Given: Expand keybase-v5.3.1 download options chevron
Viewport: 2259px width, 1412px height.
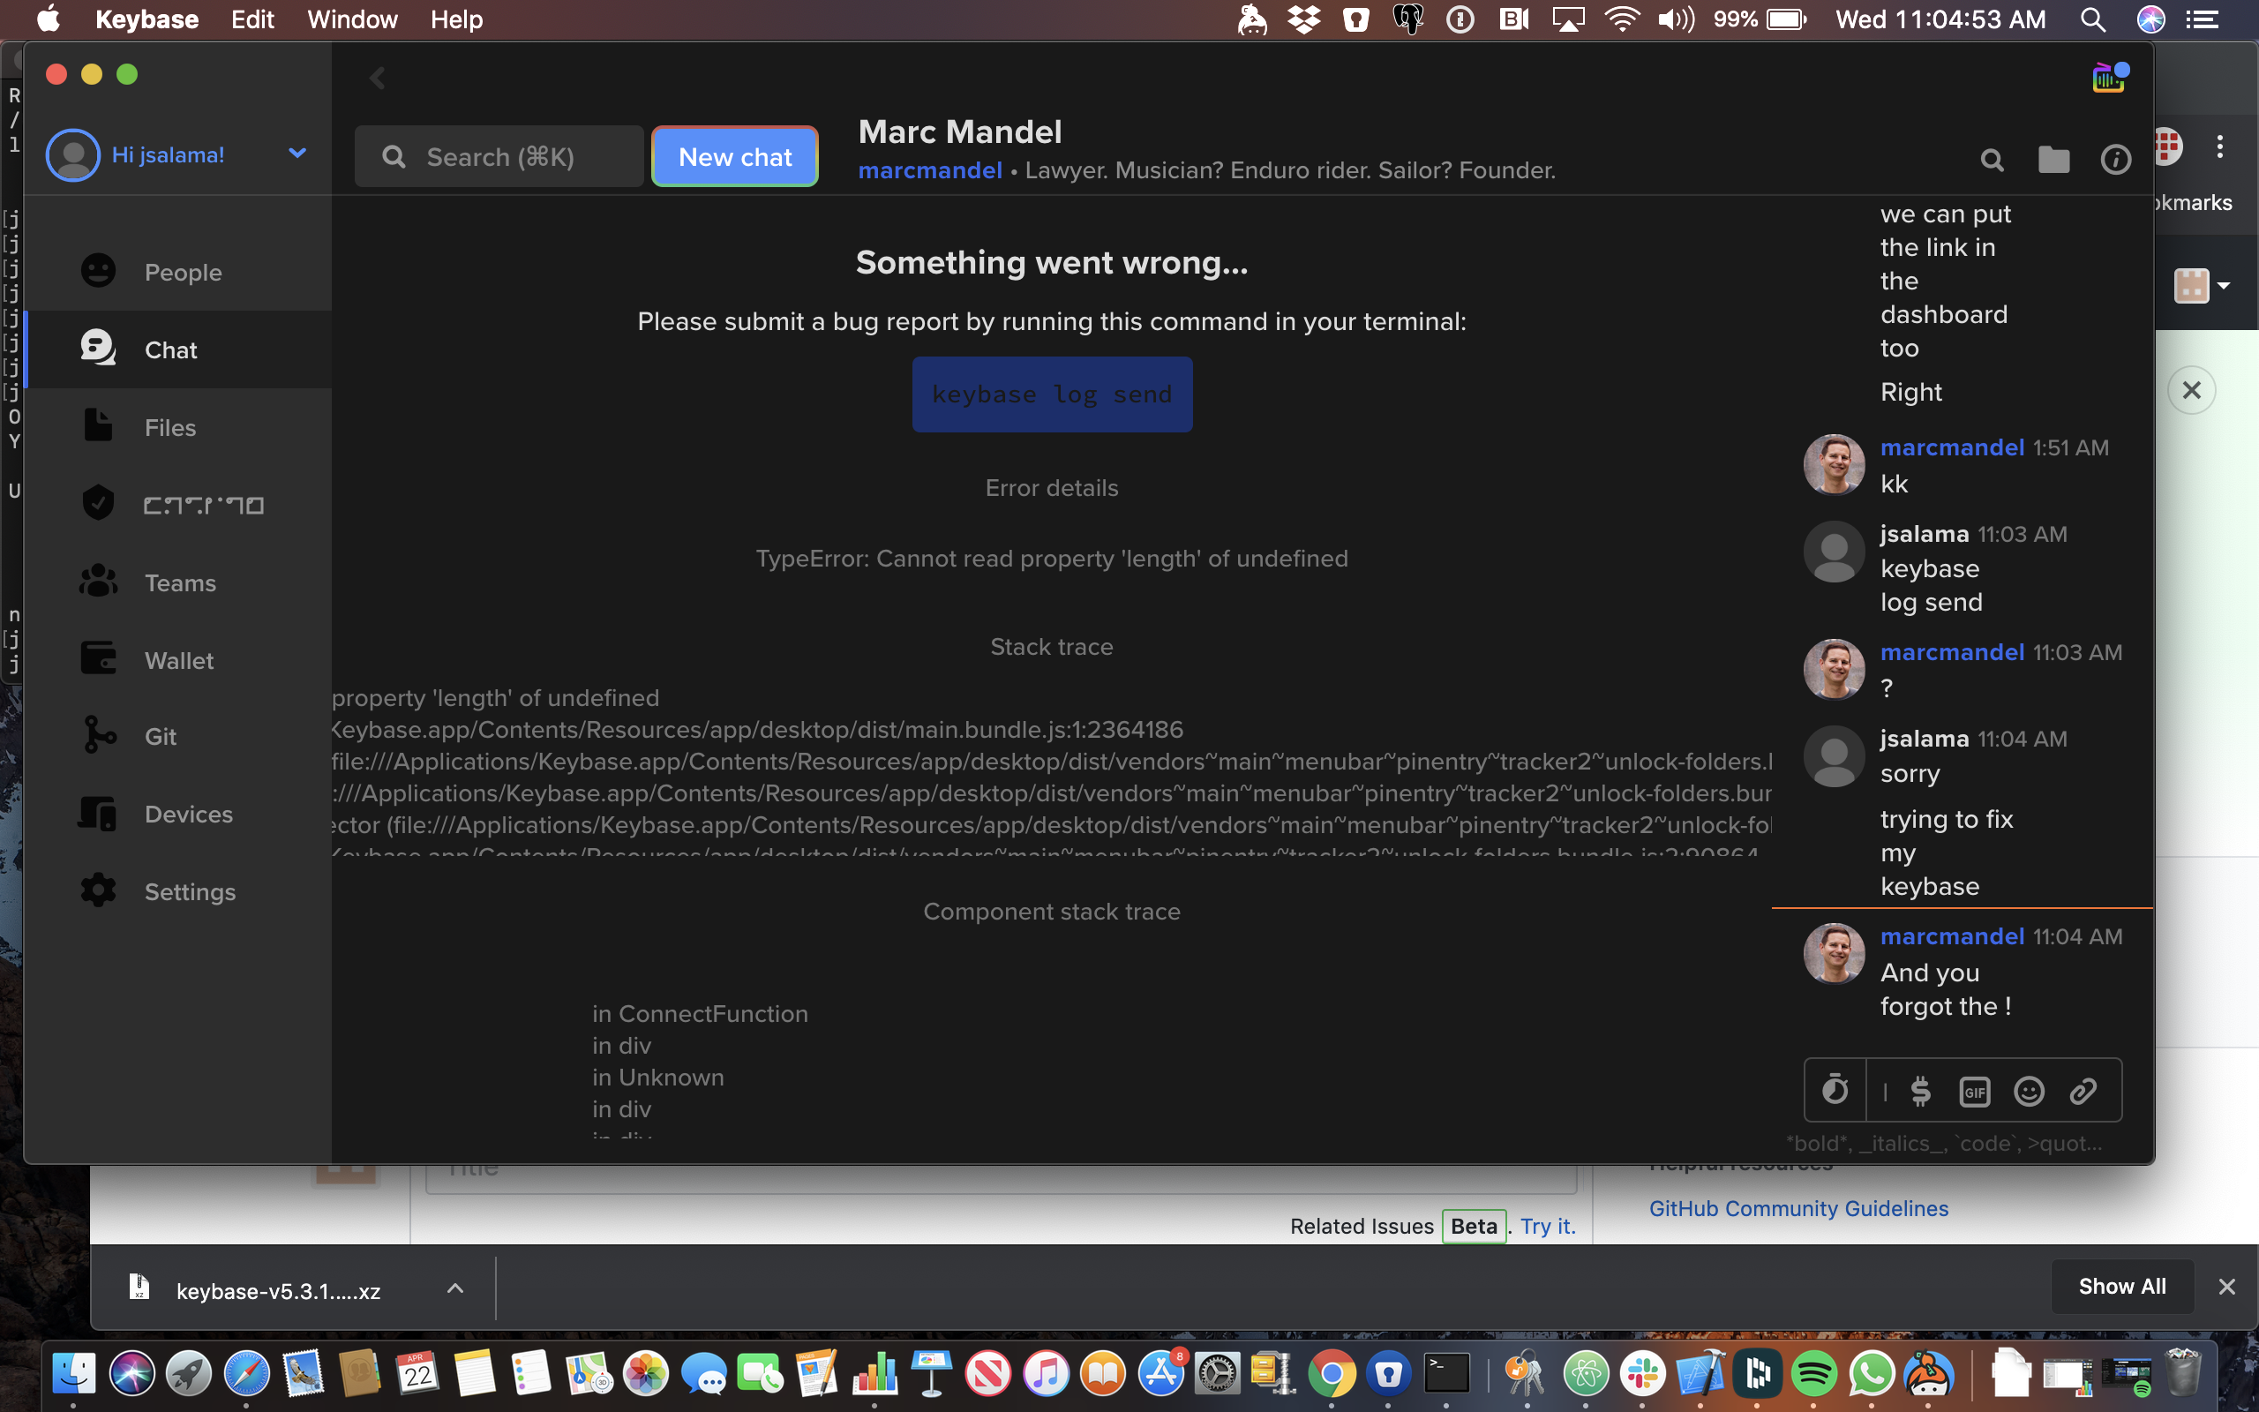Looking at the screenshot, I should pyautogui.click(x=455, y=1288).
